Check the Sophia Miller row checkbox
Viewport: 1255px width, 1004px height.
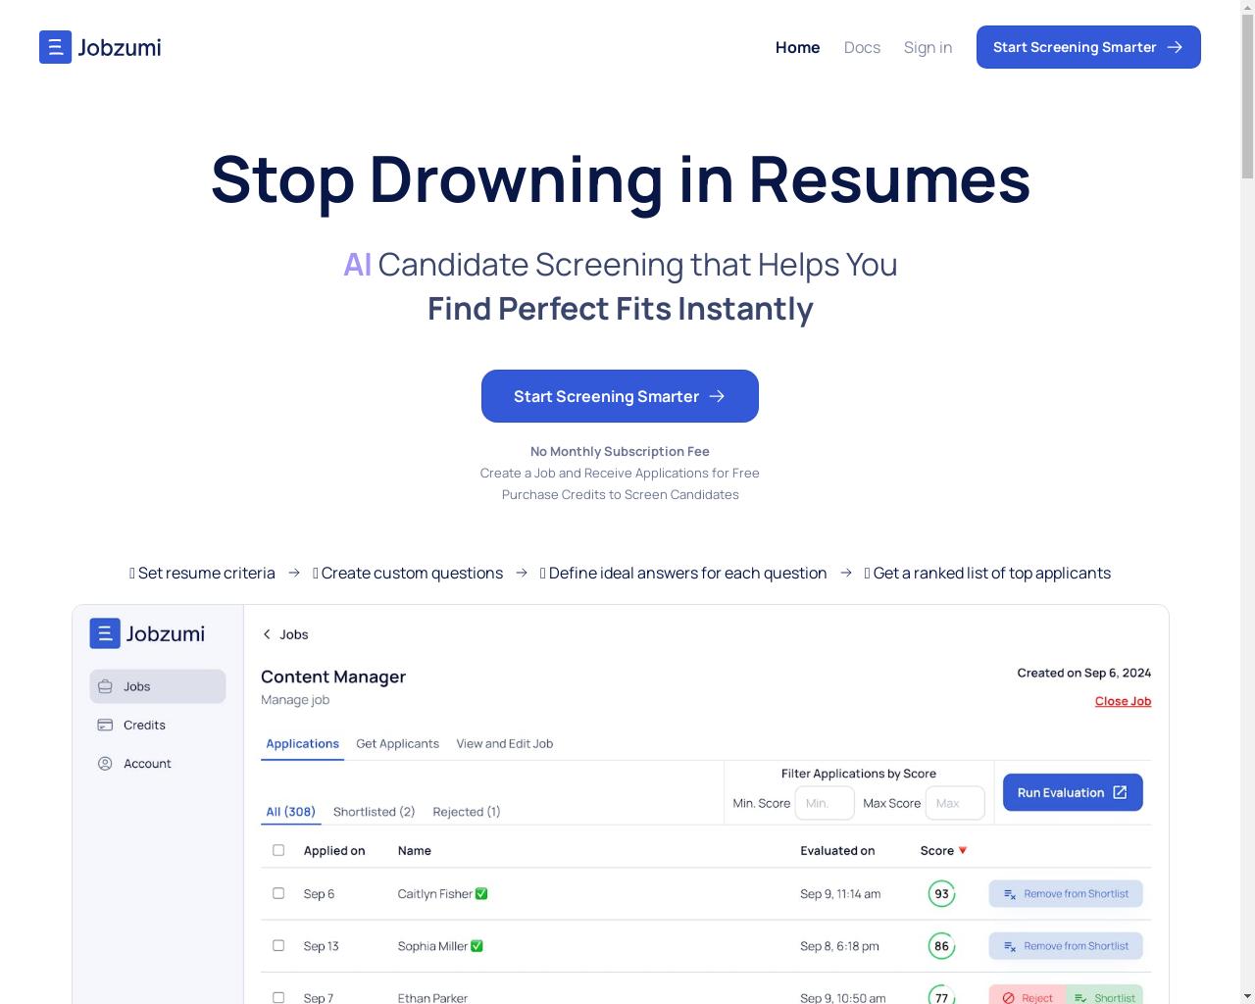(x=278, y=945)
